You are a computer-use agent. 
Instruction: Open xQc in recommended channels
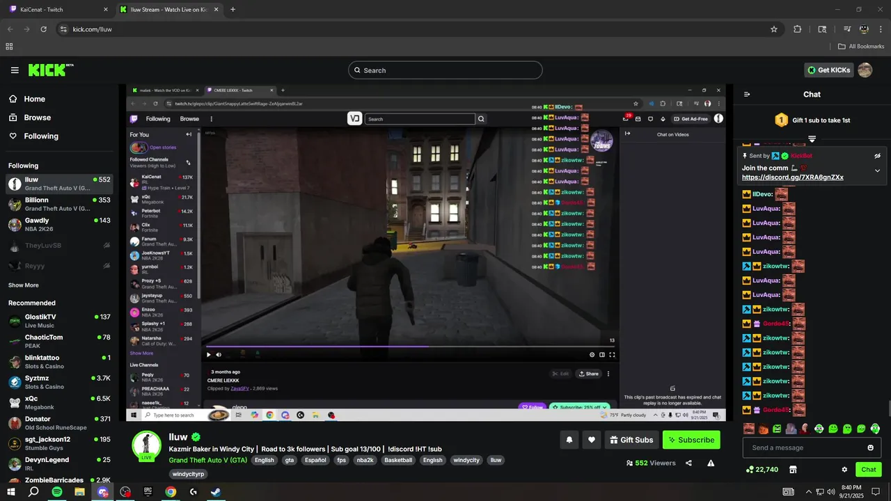(59, 402)
